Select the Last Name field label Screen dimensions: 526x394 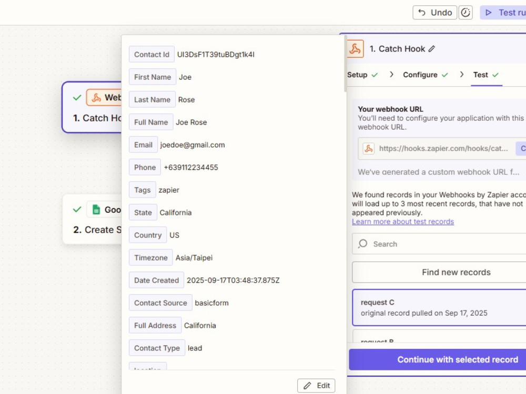[x=153, y=99]
